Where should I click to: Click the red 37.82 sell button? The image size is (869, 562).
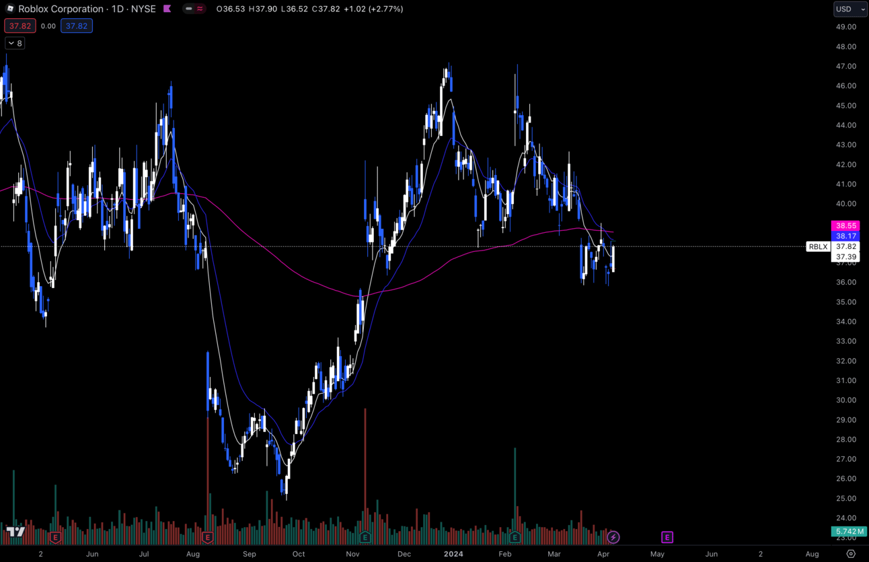(x=20, y=26)
